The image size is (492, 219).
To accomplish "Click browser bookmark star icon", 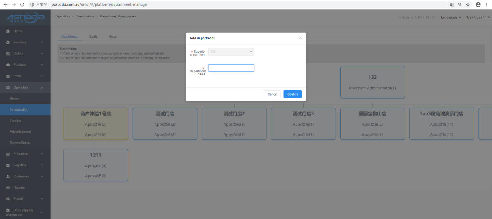I will [x=468, y=5].
